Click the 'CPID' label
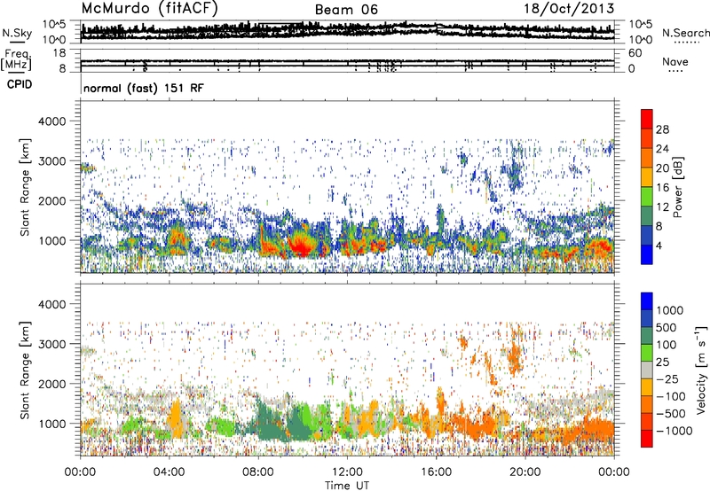 (x=20, y=84)
